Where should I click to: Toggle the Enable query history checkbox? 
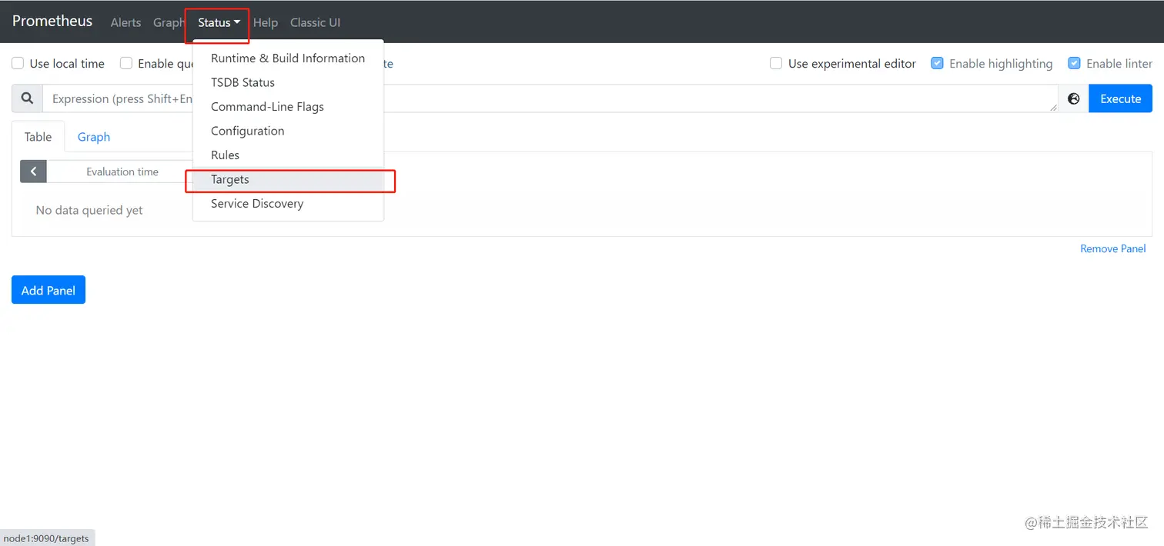point(126,64)
